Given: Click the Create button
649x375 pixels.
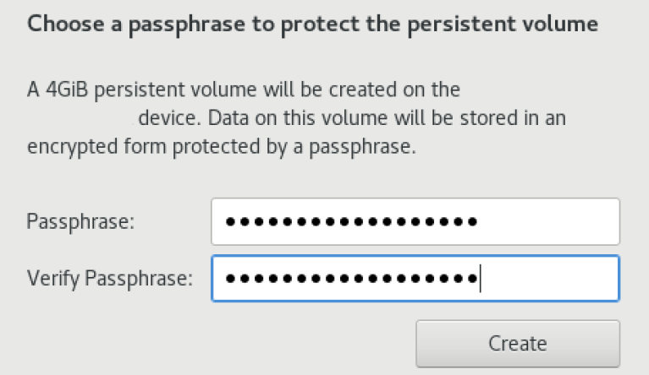Looking at the screenshot, I should (x=517, y=344).
